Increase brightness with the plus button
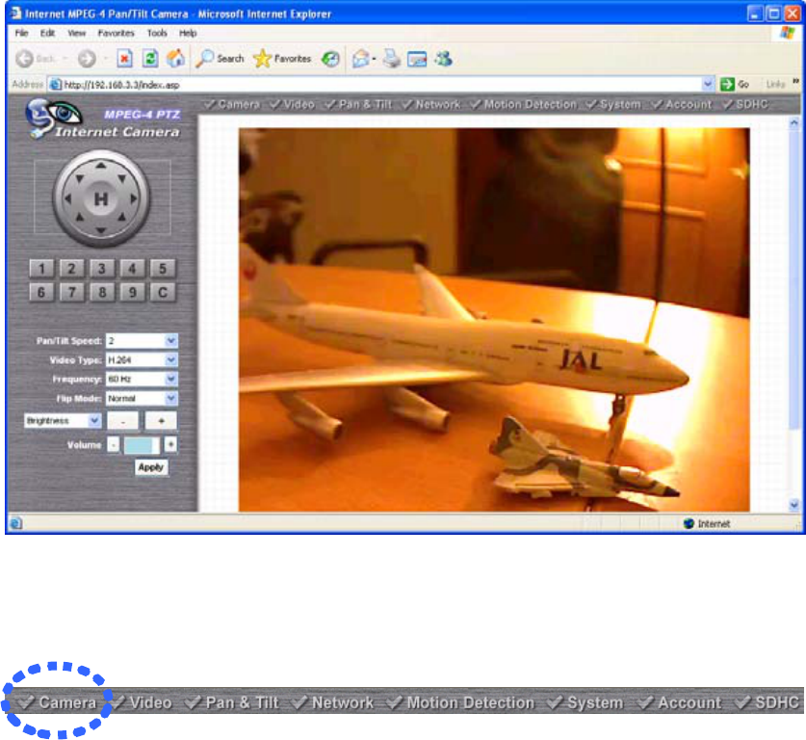Screen dimensions: 806x740 point(161,421)
